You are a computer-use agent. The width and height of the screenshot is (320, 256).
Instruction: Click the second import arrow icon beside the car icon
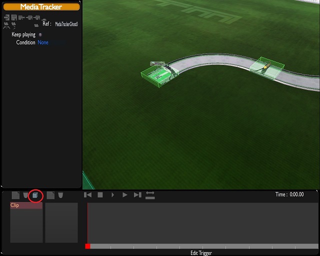point(36,18)
